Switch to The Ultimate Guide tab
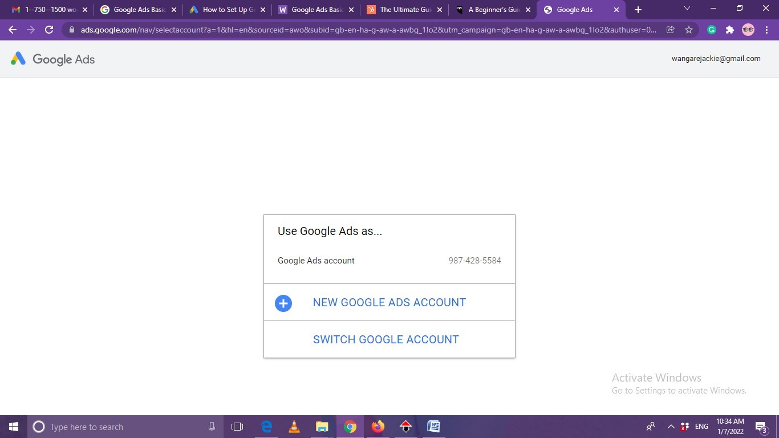The image size is (779, 438). pyautogui.click(x=402, y=10)
